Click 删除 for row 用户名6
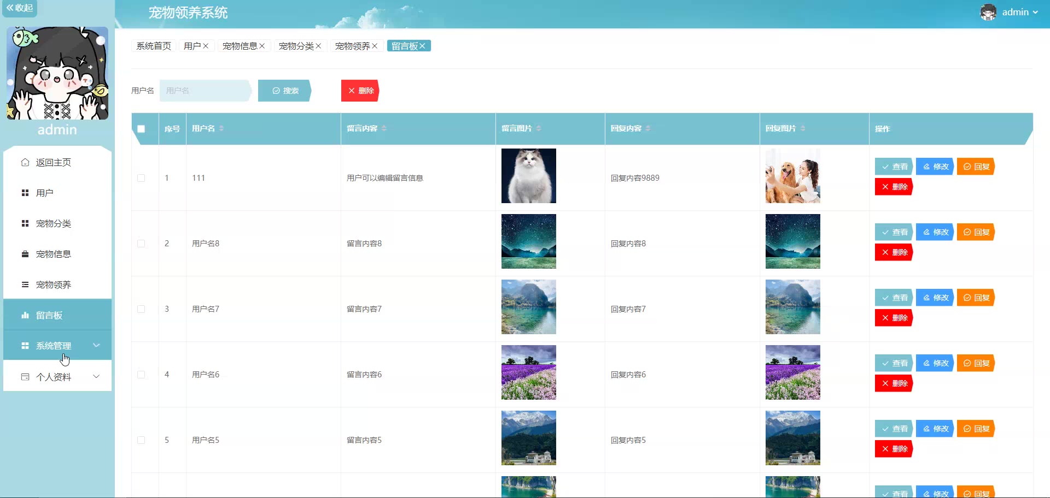The height and width of the screenshot is (498, 1050). [x=894, y=383]
